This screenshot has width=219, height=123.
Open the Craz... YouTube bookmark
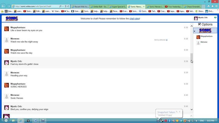(x=162, y=11)
